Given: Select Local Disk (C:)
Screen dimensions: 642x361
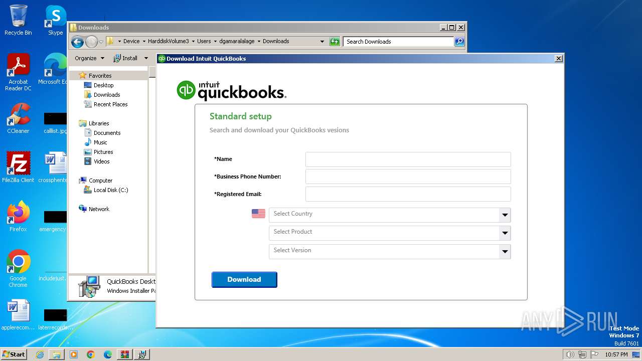Looking at the screenshot, I should tap(111, 190).
